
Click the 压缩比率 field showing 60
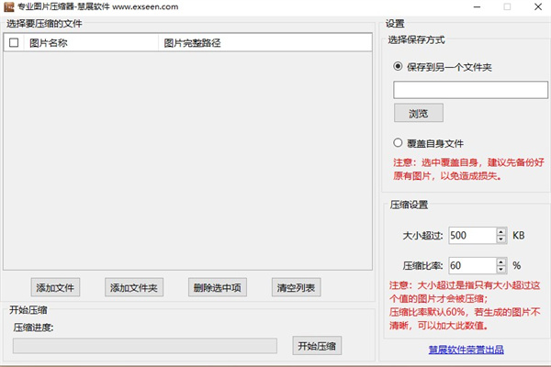470,265
